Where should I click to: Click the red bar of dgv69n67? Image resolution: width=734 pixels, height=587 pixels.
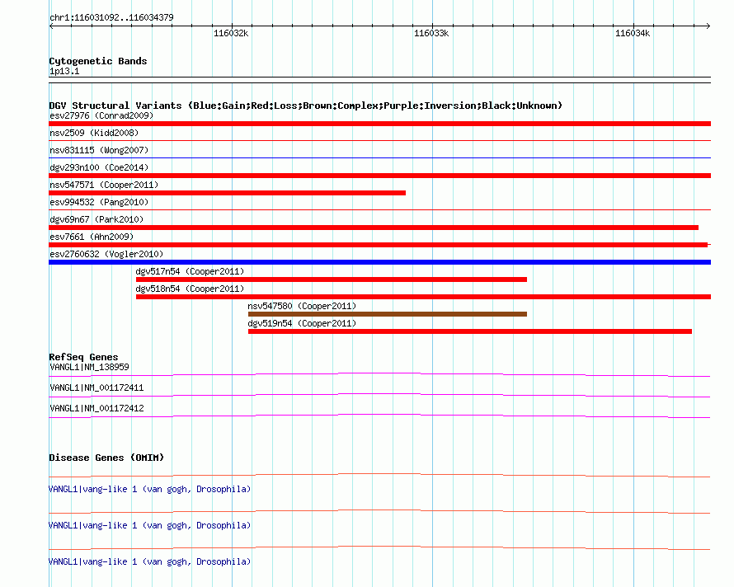[374, 228]
